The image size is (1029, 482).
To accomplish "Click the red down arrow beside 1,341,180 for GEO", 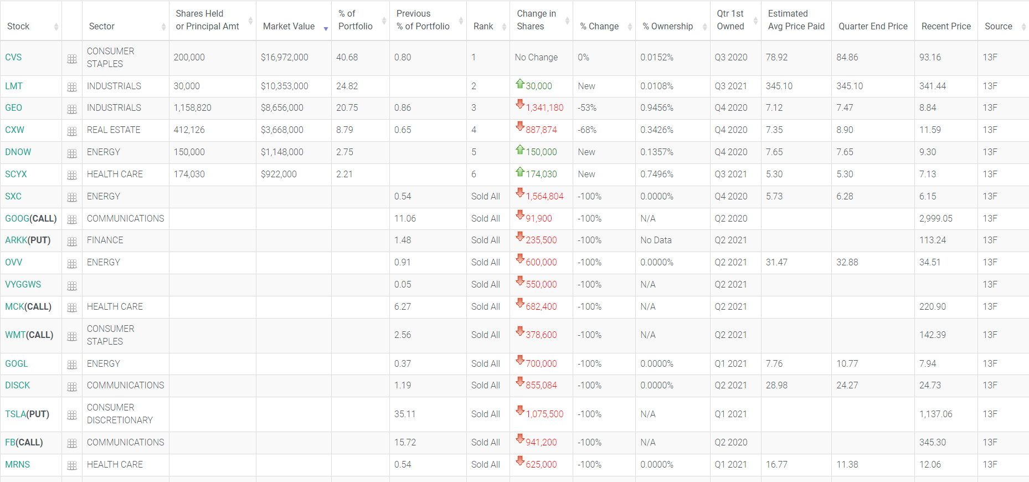I will click(519, 104).
